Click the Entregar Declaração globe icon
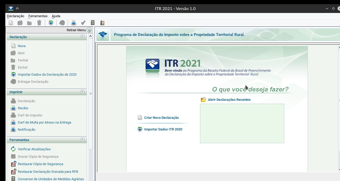This screenshot has width=340, height=181. 13,82
